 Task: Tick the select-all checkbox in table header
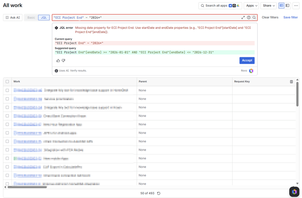[7, 82]
